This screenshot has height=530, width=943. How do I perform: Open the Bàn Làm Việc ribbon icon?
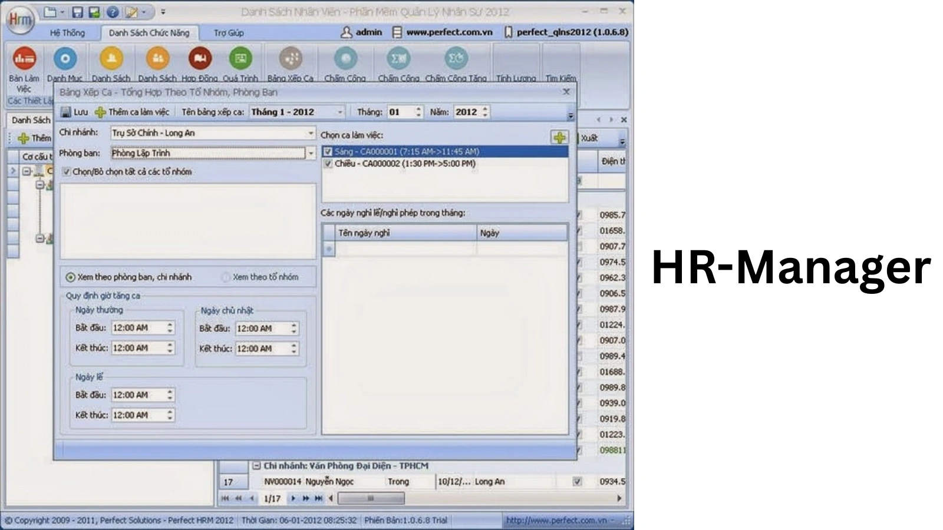24,58
